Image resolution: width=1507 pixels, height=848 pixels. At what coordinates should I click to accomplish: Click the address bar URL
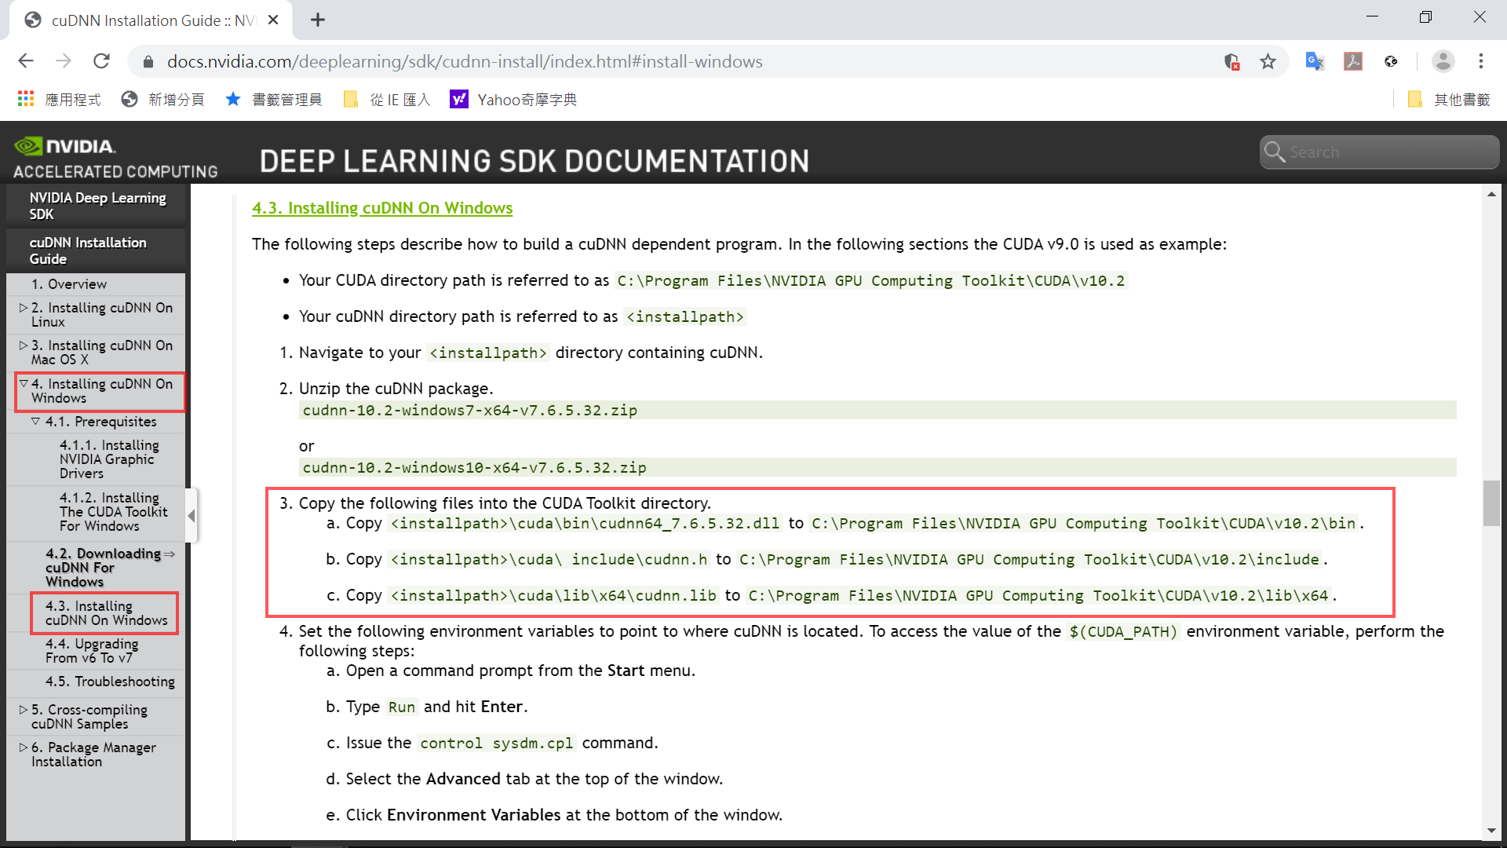click(465, 61)
